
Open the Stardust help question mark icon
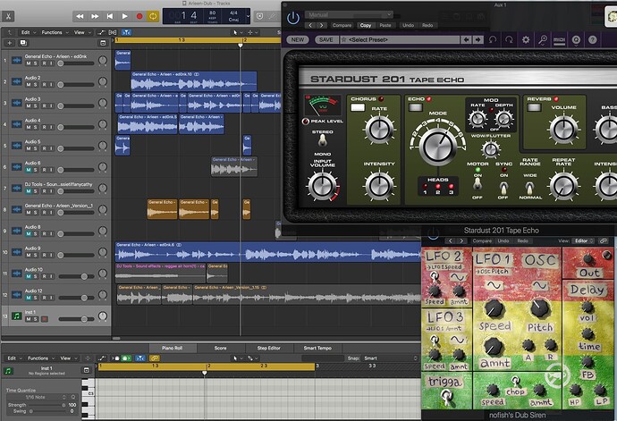(593, 39)
